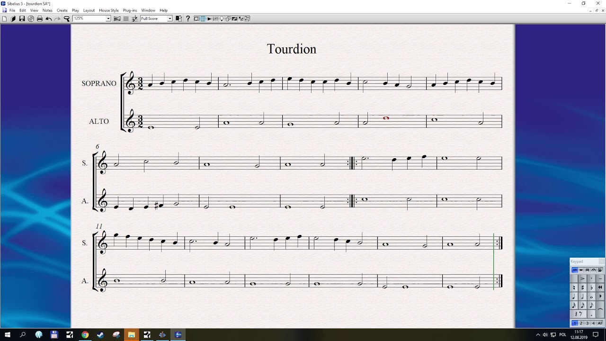Image resolution: width=606 pixels, height=341 pixels.
Task: Toggle the Ideas lightbulb window button
Action: pyautogui.click(x=222, y=19)
